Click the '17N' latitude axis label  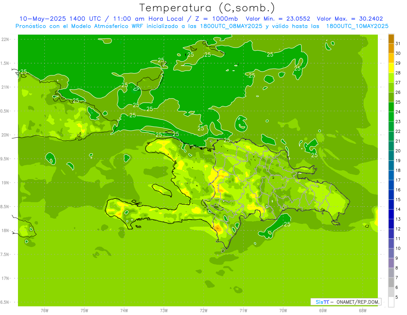click(x=5, y=278)
